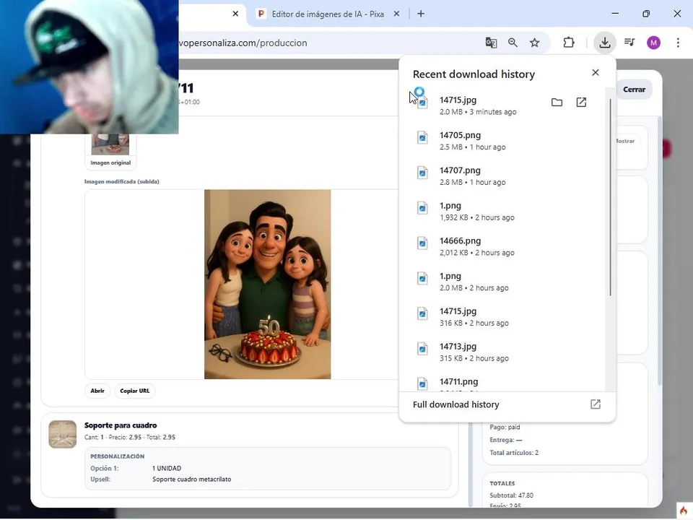Click file icon of 14711.png download
This screenshot has height=520, width=693.
point(422,383)
